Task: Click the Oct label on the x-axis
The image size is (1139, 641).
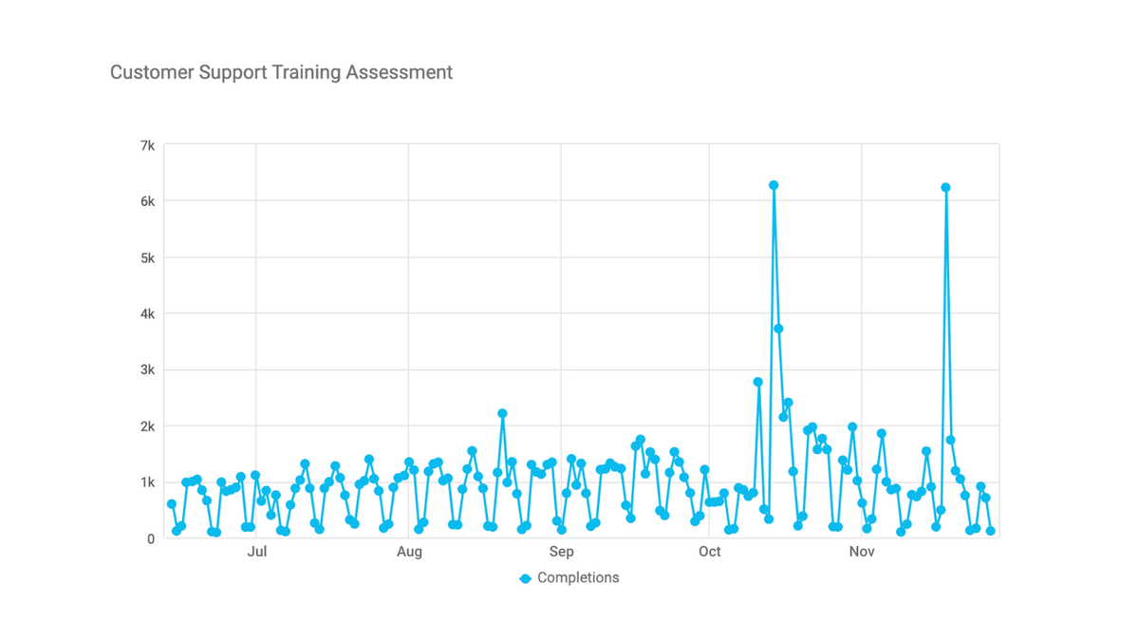Action: coord(710,552)
